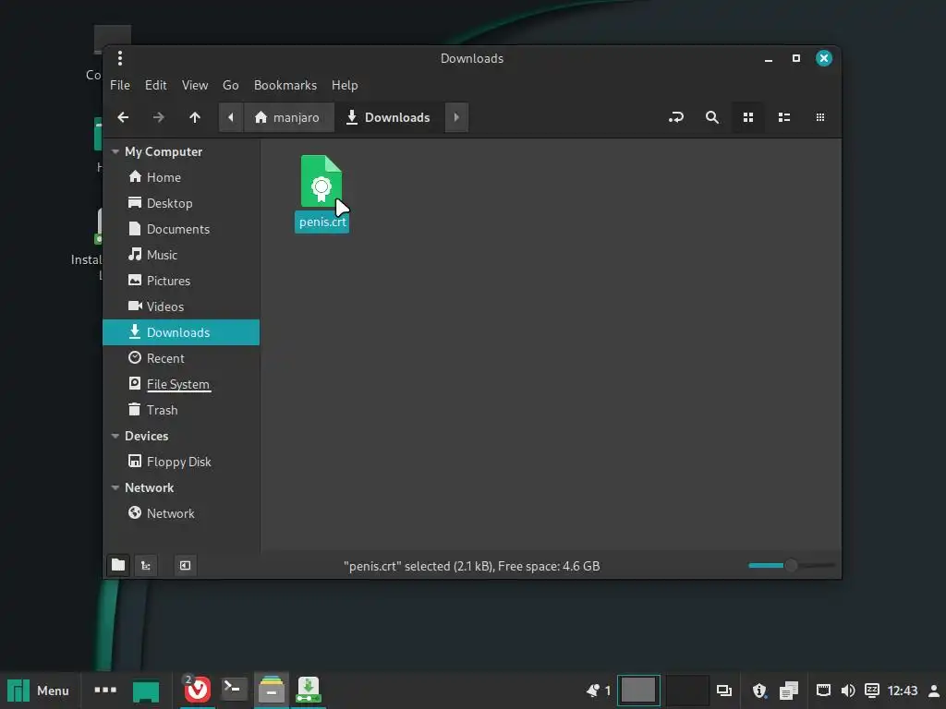Open the network connection tray icon
The width and height of the screenshot is (946, 709).
823,691
